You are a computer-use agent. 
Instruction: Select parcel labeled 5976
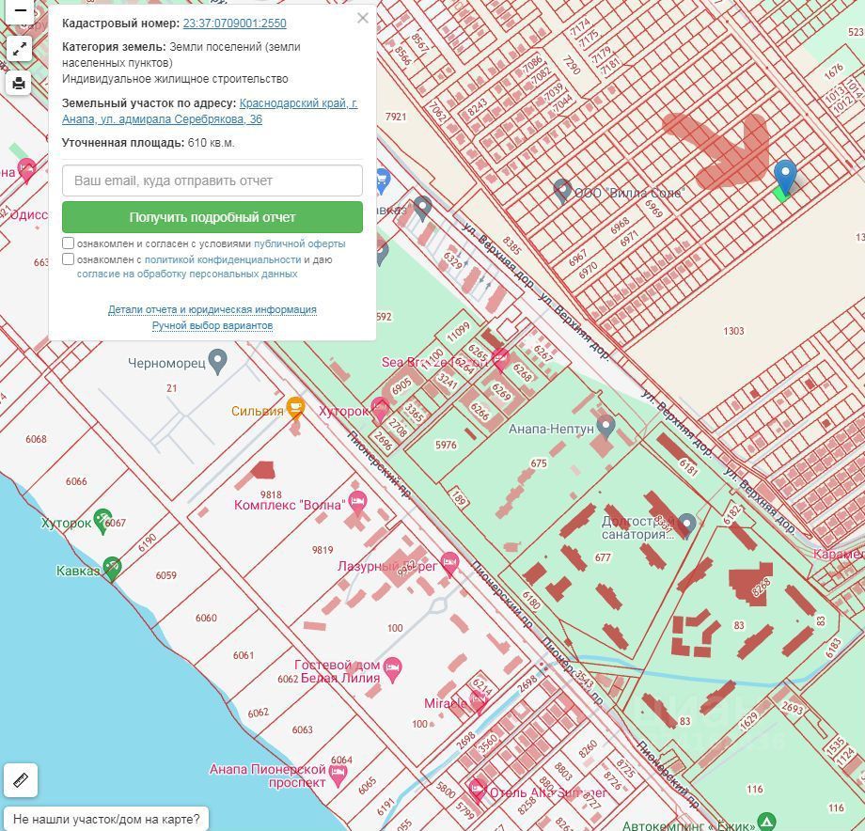pos(446,445)
